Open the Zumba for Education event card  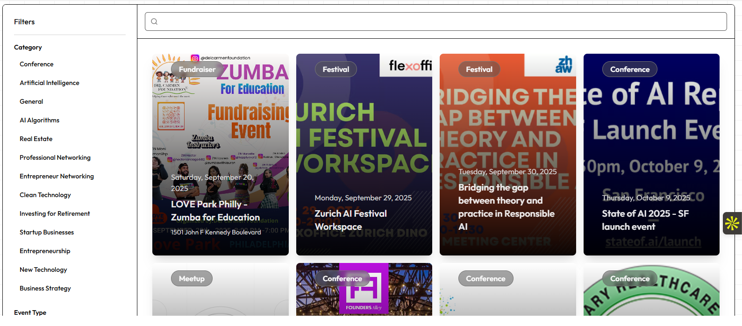(215, 211)
